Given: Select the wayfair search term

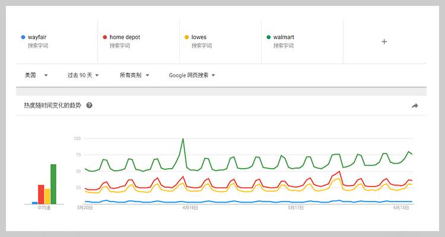Looking at the screenshot, I should point(37,37).
